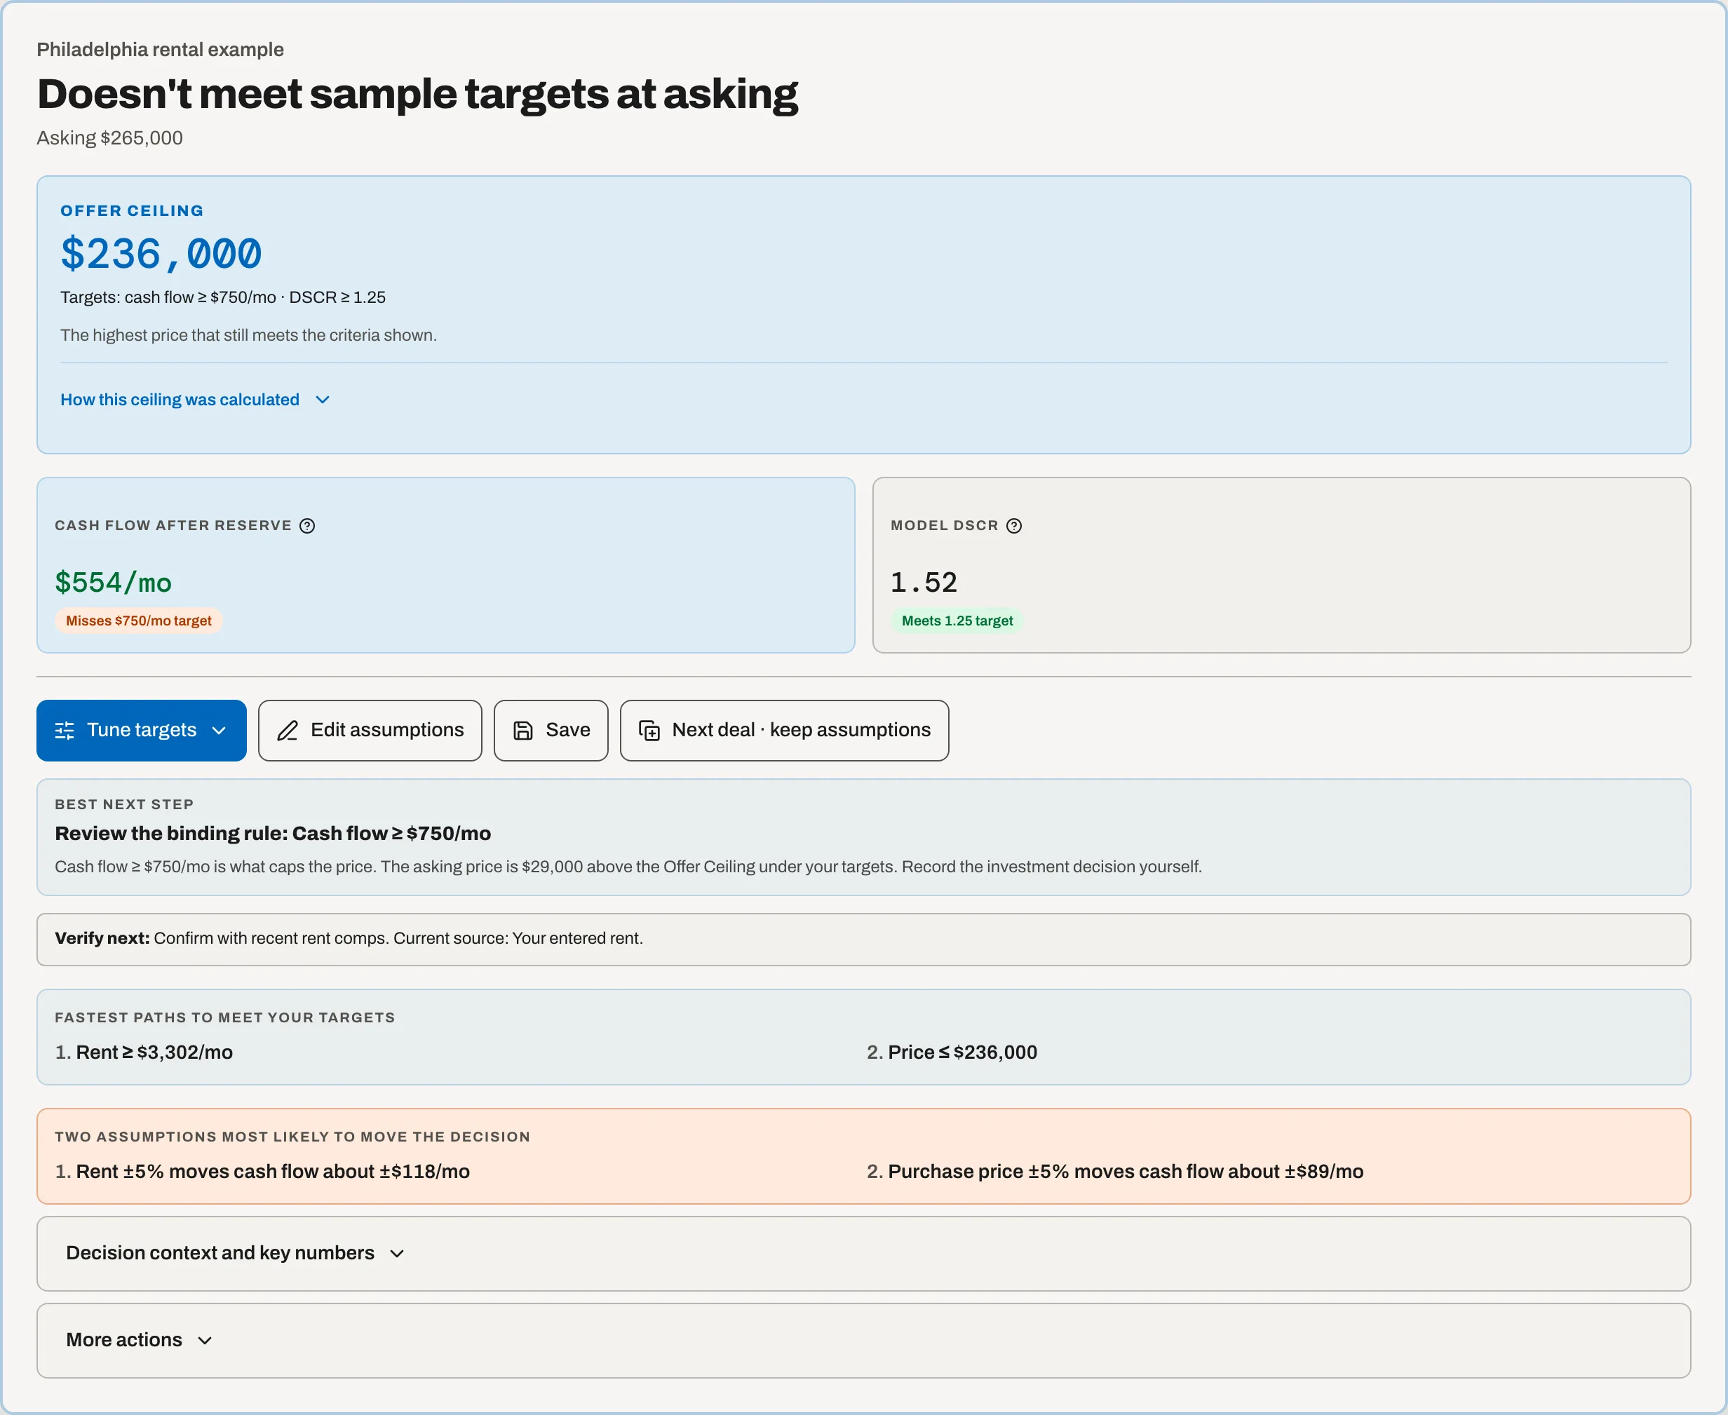Click the chevron next to More actions
Image resolution: width=1728 pixels, height=1415 pixels.
(205, 1340)
